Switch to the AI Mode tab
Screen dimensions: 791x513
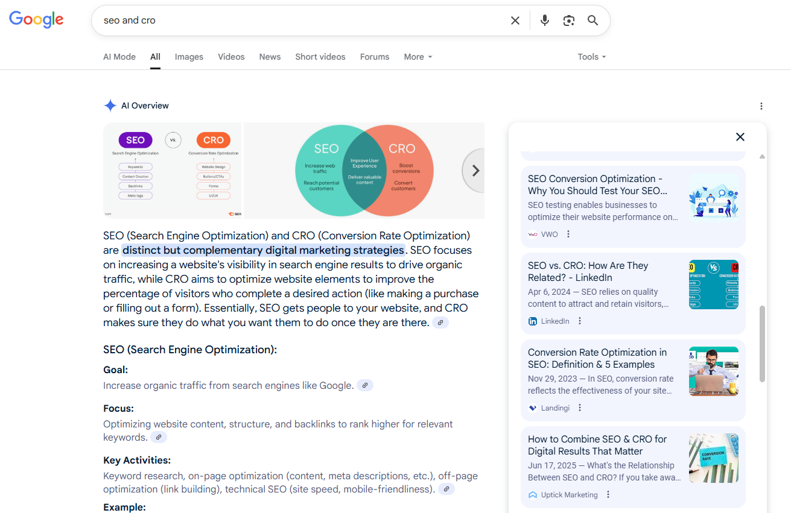[119, 57]
